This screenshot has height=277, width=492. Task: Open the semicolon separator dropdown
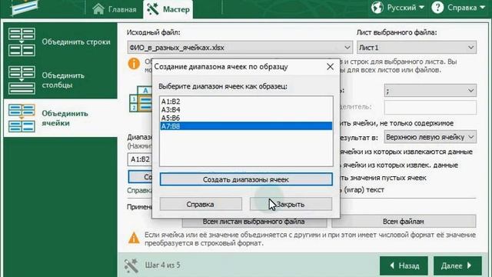pos(430,91)
